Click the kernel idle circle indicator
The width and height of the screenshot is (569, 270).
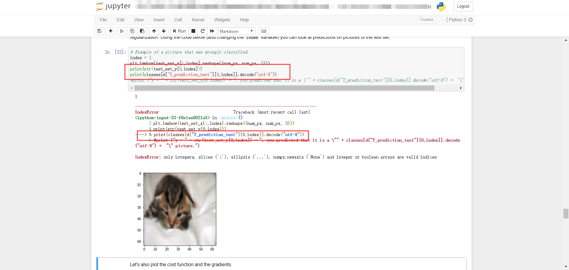coord(470,20)
